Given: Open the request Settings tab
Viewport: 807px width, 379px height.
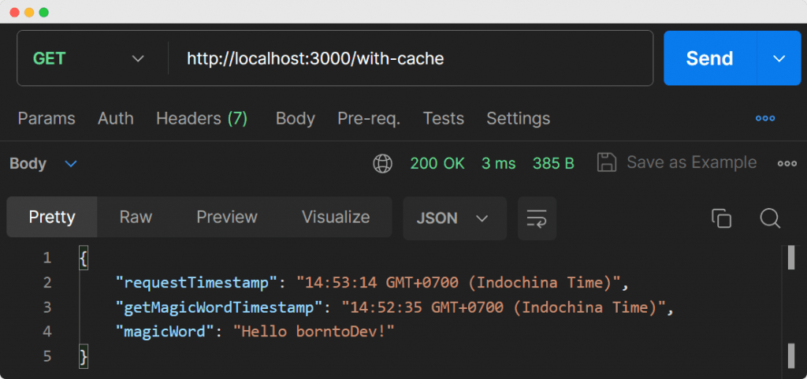Looking at the screenshot, I should pos(519,119).
